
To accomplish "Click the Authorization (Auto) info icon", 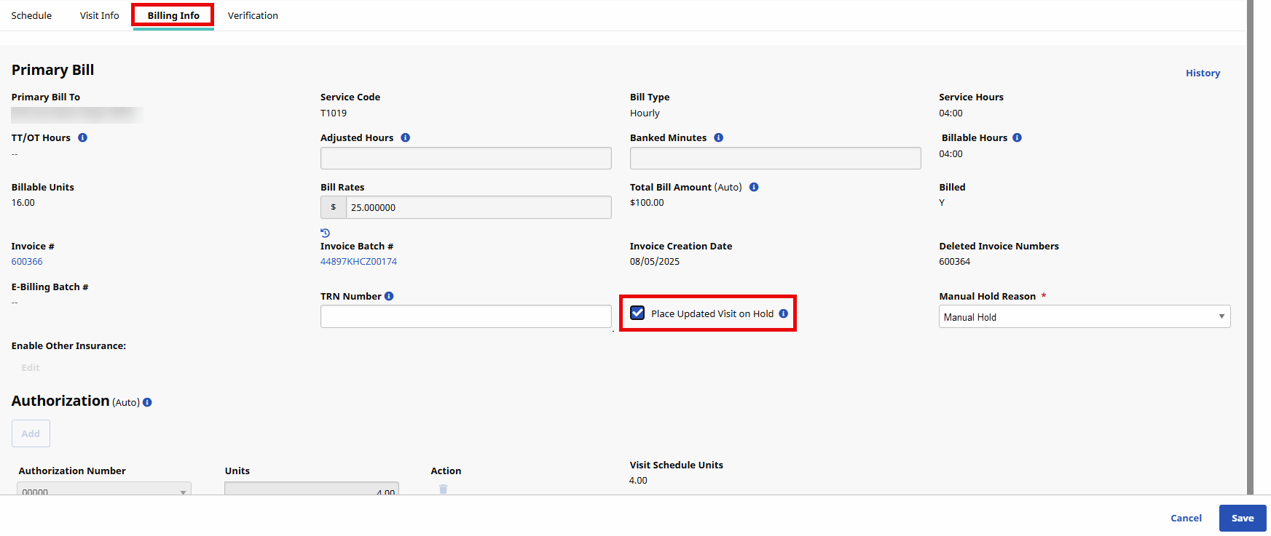I will click(147, 402).
